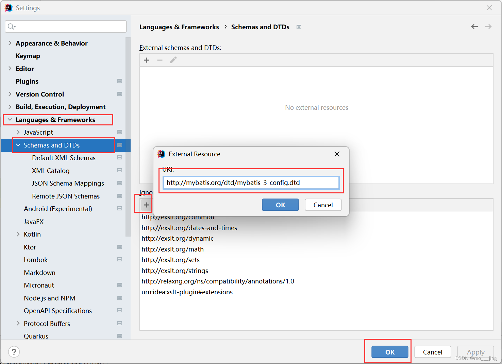
Task: Click the icon beside Version Control entry
Action: pyautogui.click(x=120, y=94)
